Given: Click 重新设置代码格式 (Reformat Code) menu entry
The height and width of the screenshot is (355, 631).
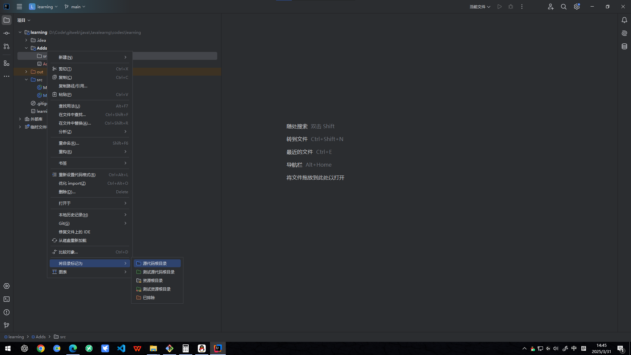Looking at the screenshot, I should click(77, 175).
